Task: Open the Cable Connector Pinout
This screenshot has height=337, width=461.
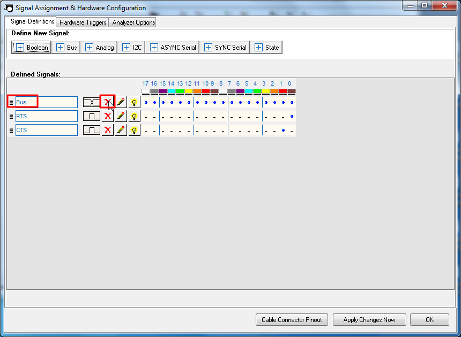Action: 292,320
